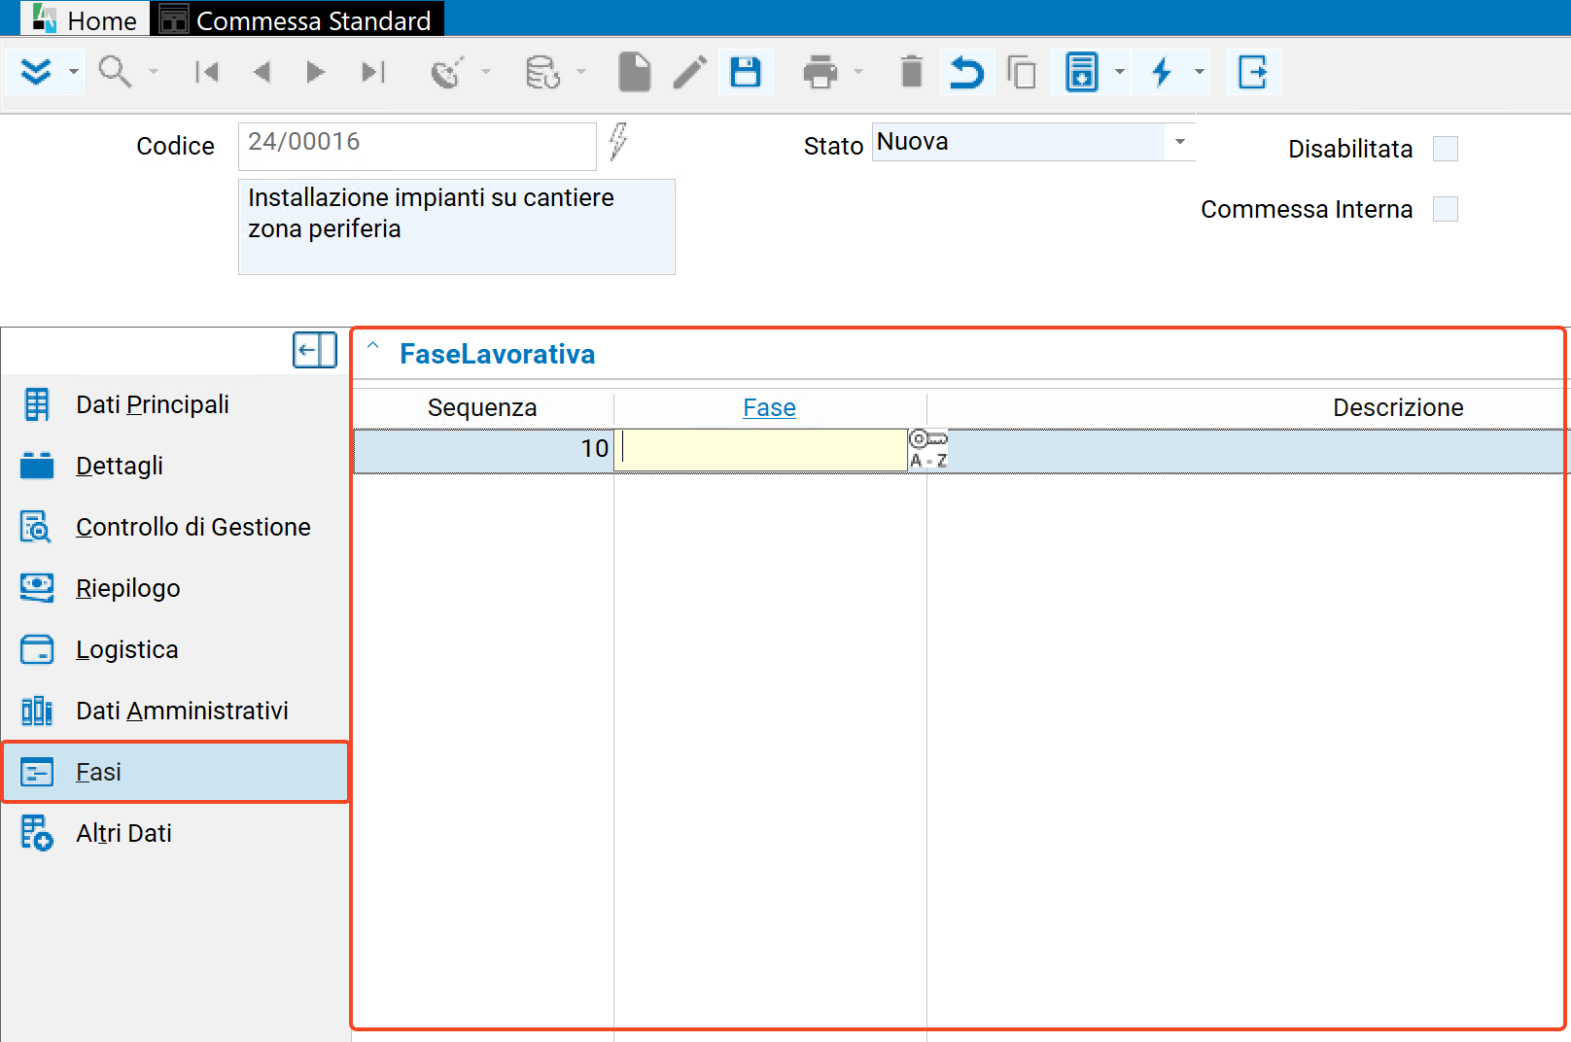This screenshot has height=1042, width=1571.
Task: Go to last record
Action: tap(373, 72)
